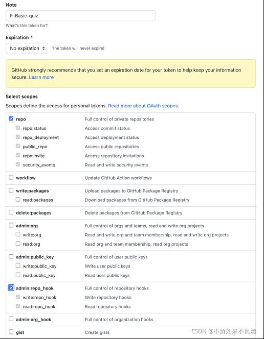Enable the admin:org_hook scope
264x339 pixels.
[11, 319]
